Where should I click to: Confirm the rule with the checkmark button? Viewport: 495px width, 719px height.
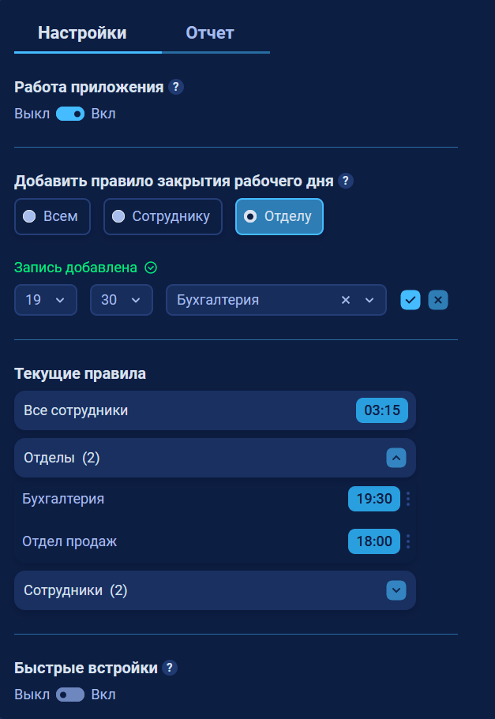click(410, 300)
